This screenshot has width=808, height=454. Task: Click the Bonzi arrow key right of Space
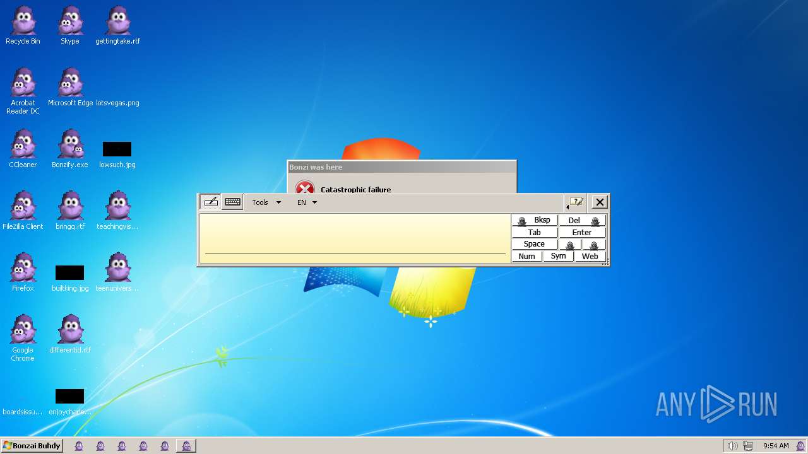point(570,245)
